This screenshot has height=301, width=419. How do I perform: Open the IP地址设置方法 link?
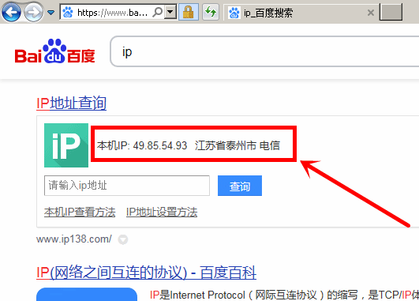[x=162, y=213]
